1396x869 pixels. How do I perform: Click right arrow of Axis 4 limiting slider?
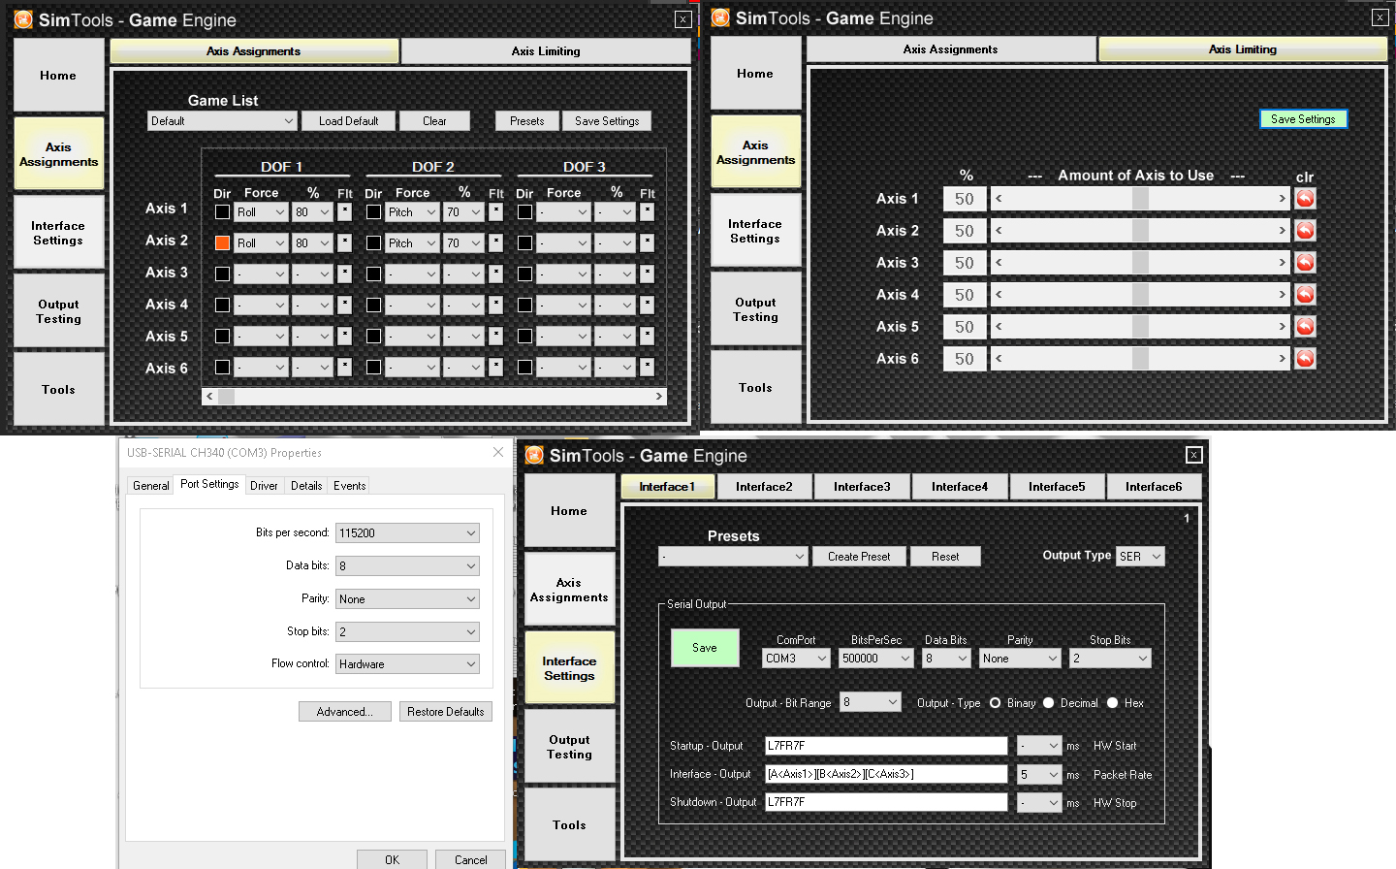(x=1282, y=295)
